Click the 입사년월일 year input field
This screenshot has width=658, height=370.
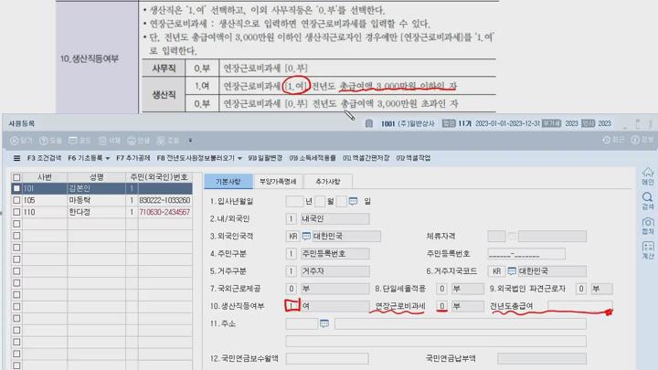coord(294,201)
